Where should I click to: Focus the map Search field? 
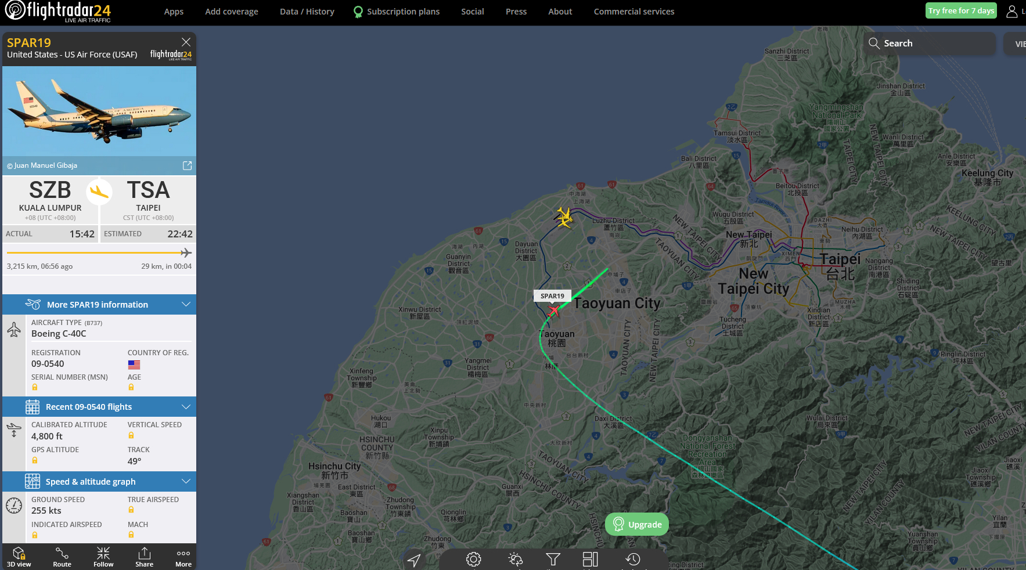(930, 44)
